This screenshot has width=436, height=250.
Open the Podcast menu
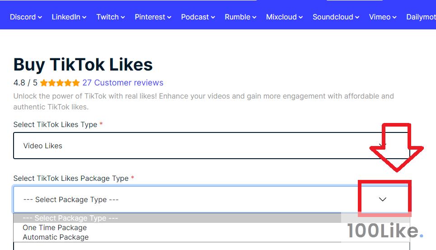198,17
